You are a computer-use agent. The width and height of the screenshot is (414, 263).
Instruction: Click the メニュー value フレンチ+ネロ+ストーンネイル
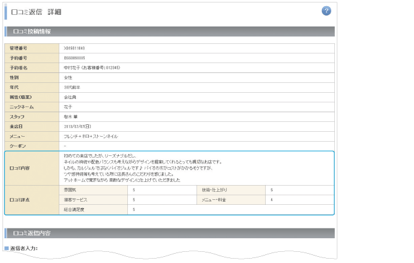pos(90,136)
